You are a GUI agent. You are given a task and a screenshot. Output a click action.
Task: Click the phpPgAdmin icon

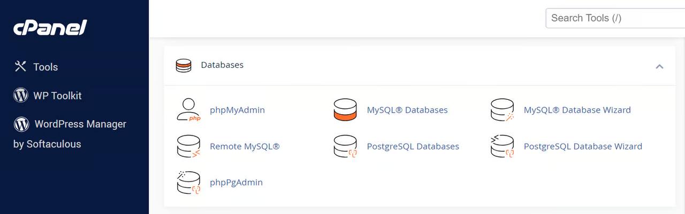coord(188,183)
